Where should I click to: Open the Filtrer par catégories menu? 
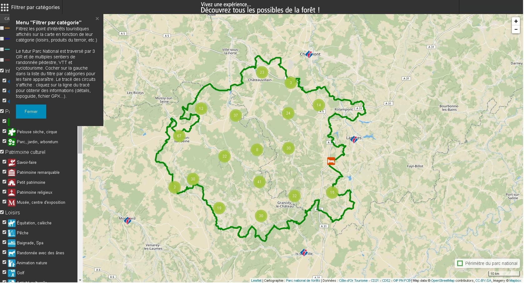click(35, 7)
